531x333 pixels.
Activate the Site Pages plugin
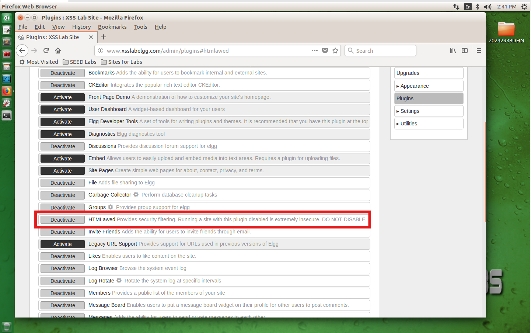[63, 171]
